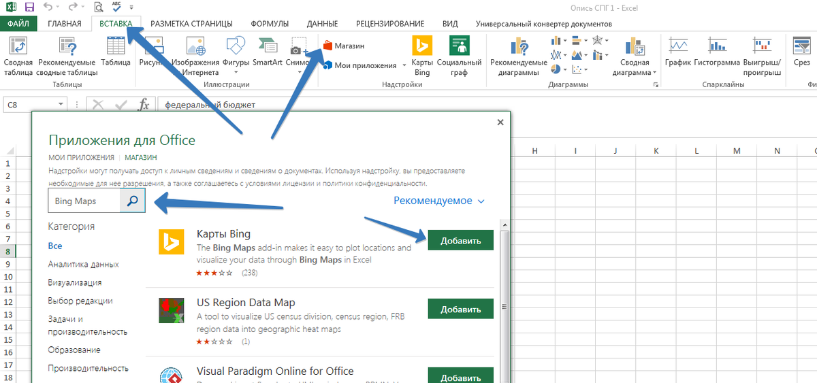Undo the last action
817x383 pixels.
coord(47,7)
